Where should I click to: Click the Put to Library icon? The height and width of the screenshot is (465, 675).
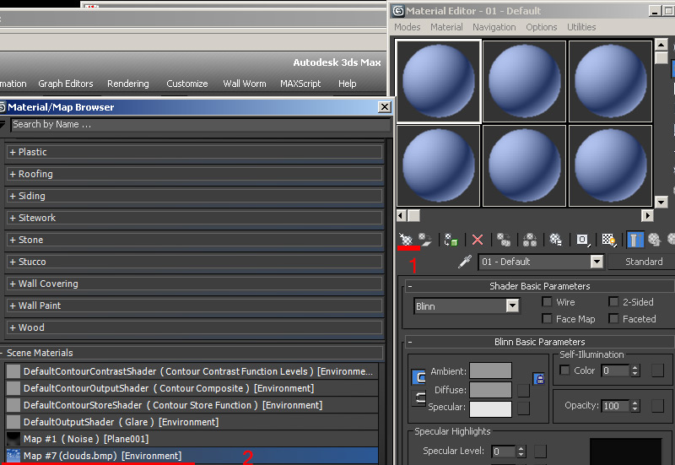pos(556,240)
